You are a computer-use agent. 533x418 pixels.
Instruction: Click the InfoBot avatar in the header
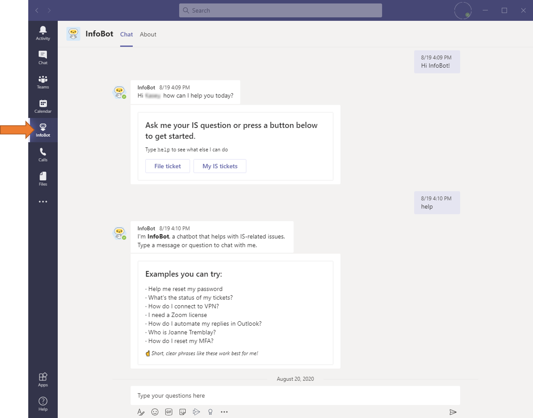(x=73, y=34)
